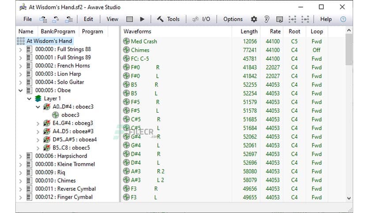The width and height of the screenshot is (369, 213).
Task: Open the Edit menu
Action: [88, 19]
